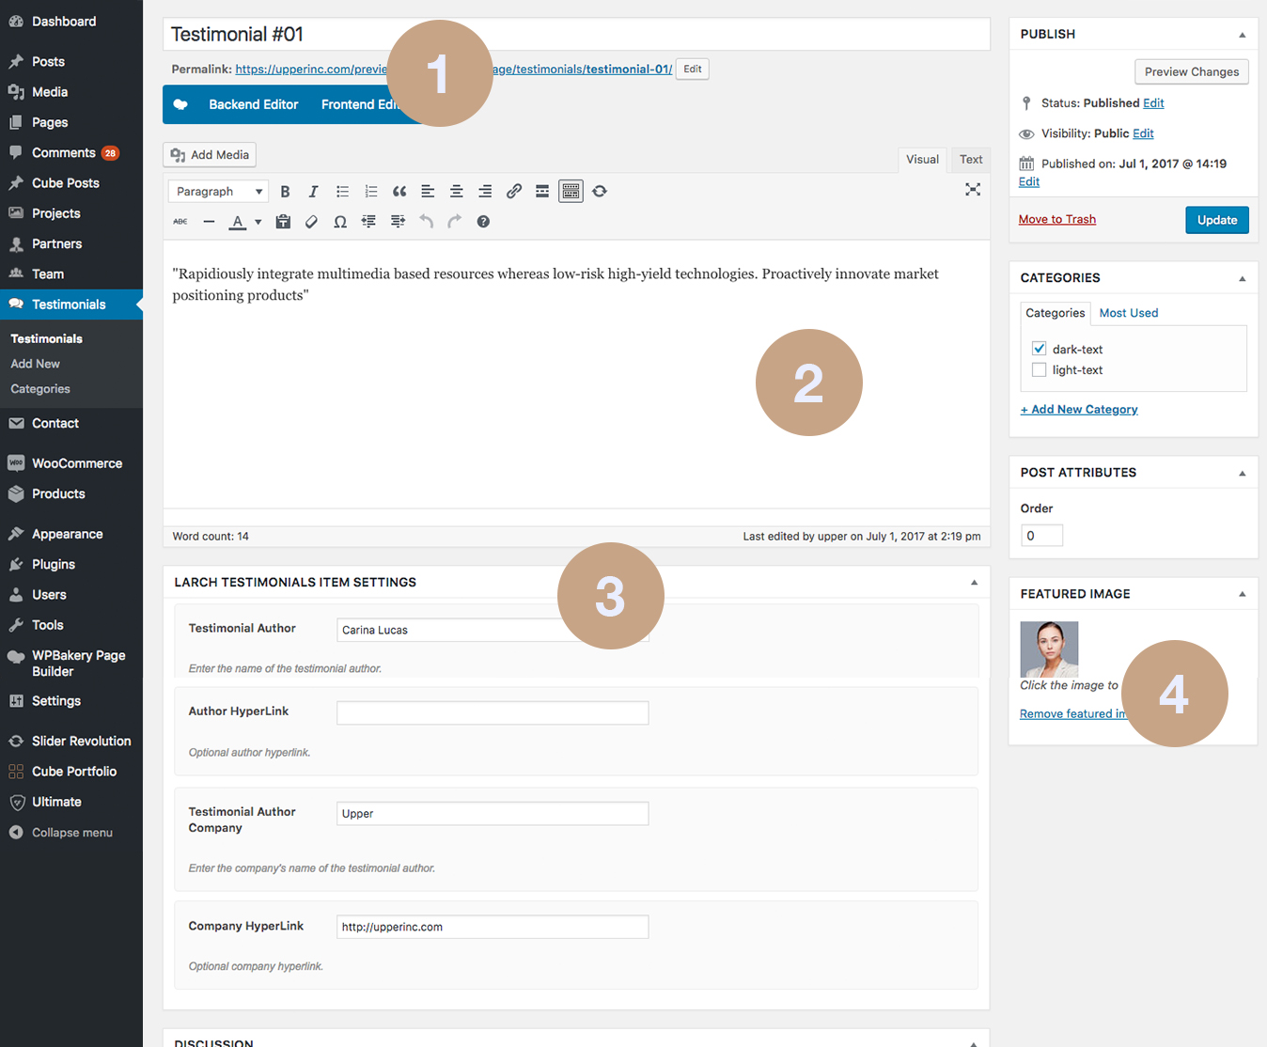Switch to the Text editor tab
This screenshot has width=1267, height=1047.
click(971, 160)
